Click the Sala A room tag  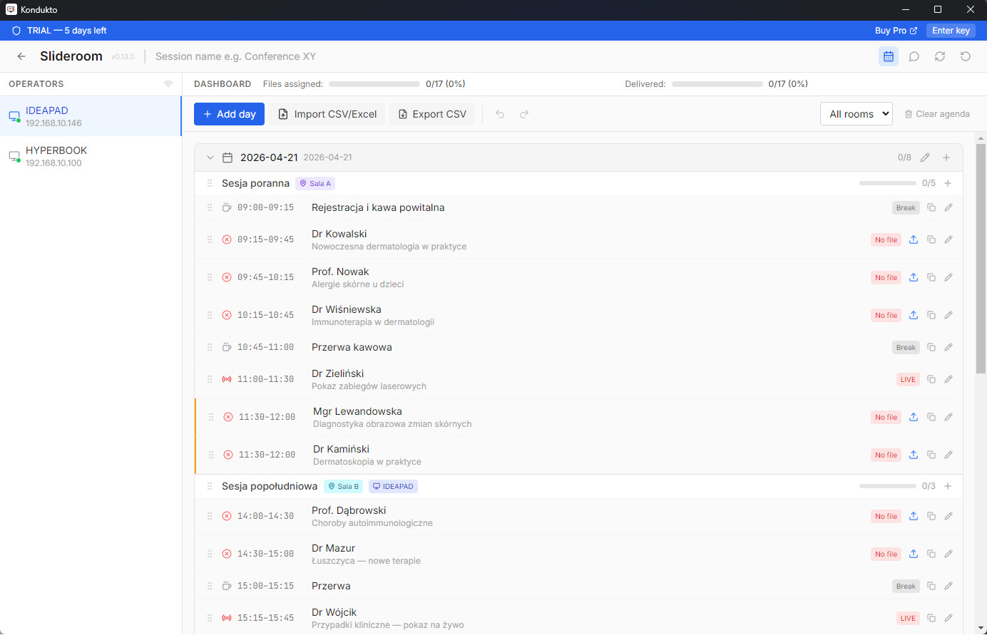coord(315,183)
